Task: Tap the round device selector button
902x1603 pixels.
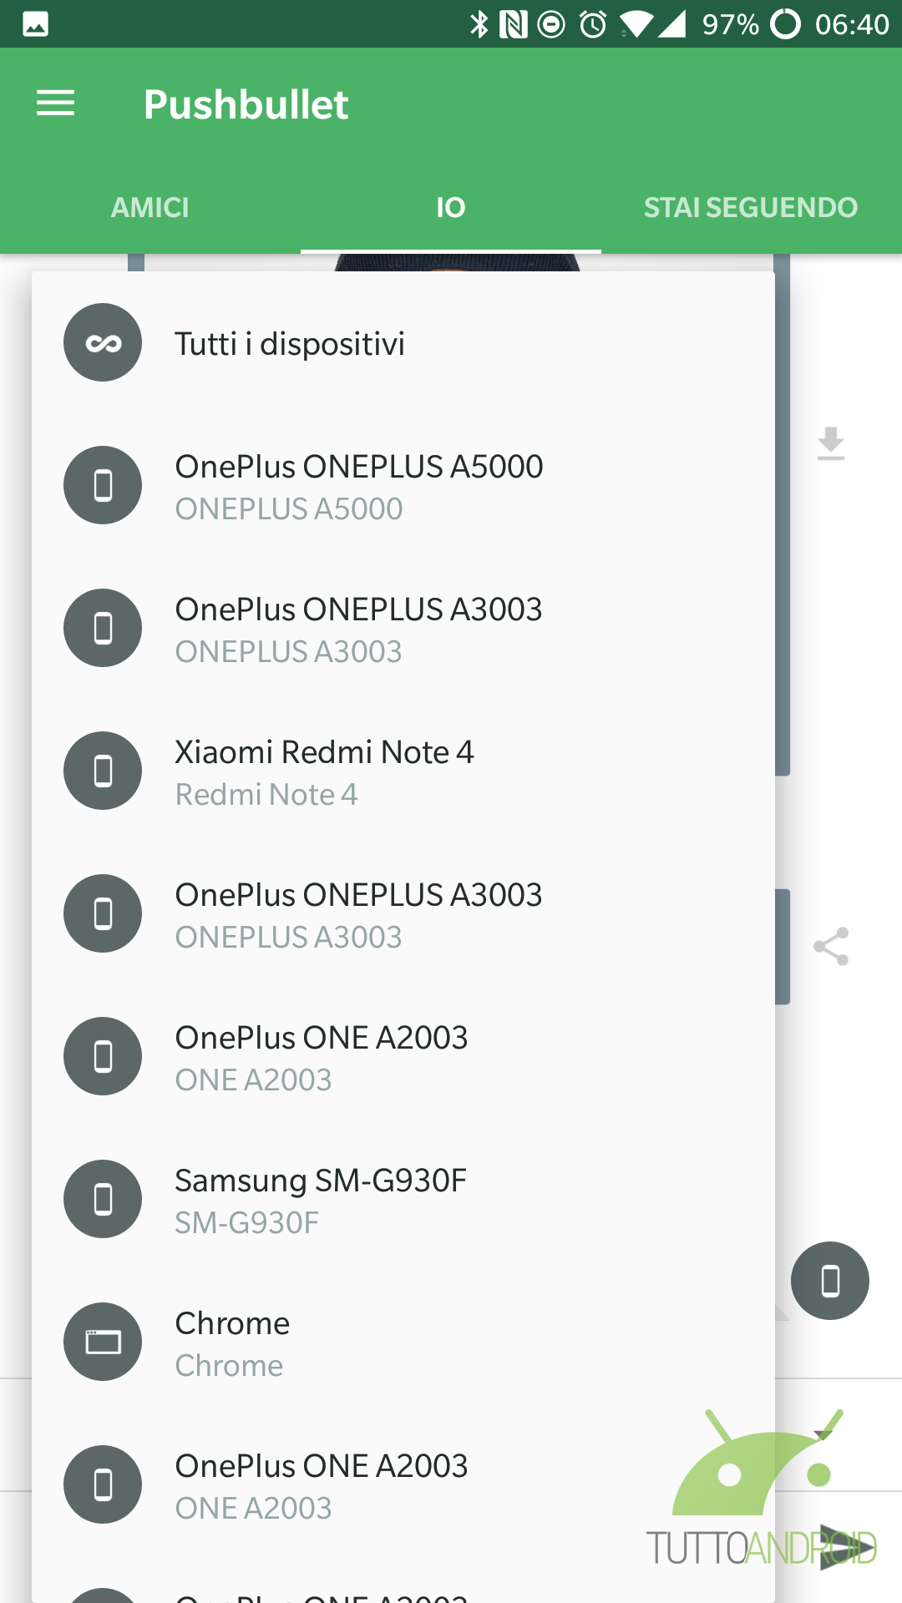Action: coord(830,1281)
